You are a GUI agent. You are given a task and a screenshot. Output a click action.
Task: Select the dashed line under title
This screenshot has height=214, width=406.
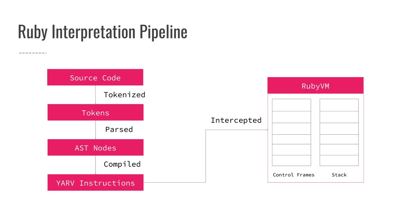33,53
